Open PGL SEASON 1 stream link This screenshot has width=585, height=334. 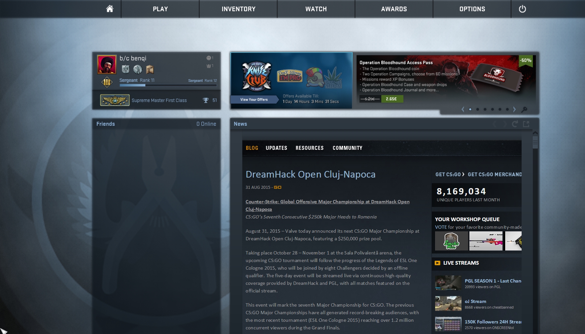493,281
